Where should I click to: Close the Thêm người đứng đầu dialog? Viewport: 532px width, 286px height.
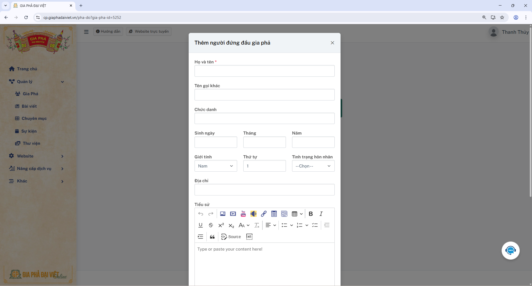point(332,43)
